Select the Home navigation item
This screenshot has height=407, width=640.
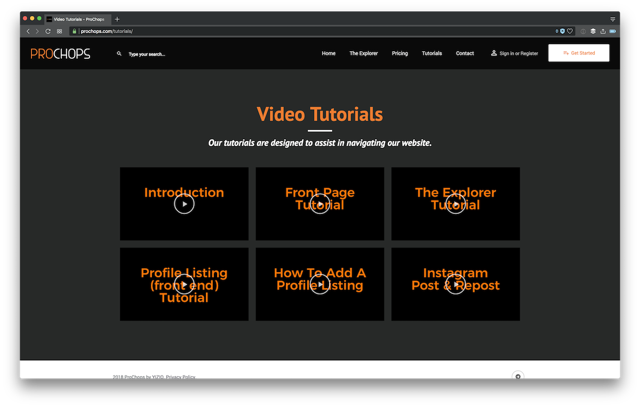pos(328,53)
